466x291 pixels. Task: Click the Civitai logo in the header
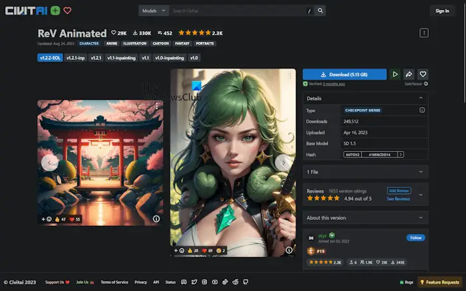[x=26, y=11]
